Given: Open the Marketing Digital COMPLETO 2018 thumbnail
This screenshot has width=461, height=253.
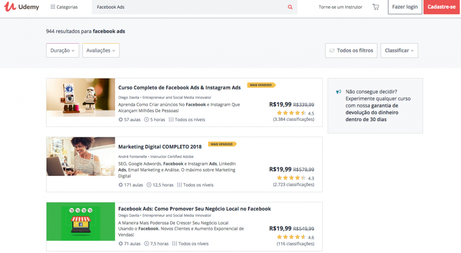Looking at the screenshot, I should pyautogui.click(x=81, y=156).
